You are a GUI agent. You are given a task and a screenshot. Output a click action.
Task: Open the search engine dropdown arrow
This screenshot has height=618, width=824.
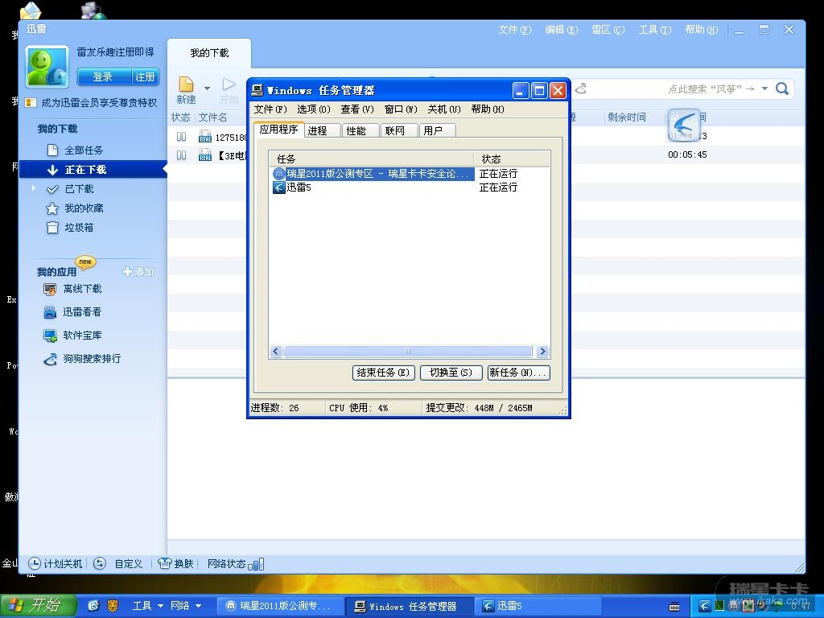[764, 89]
